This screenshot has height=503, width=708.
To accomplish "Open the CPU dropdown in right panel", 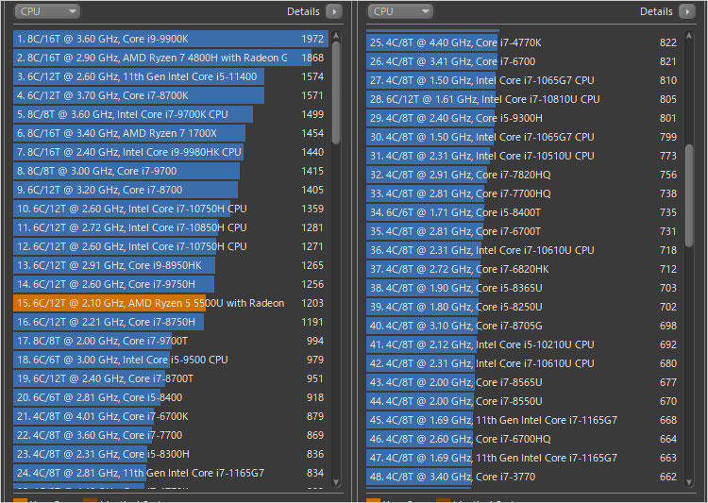I will coord(400,11).
